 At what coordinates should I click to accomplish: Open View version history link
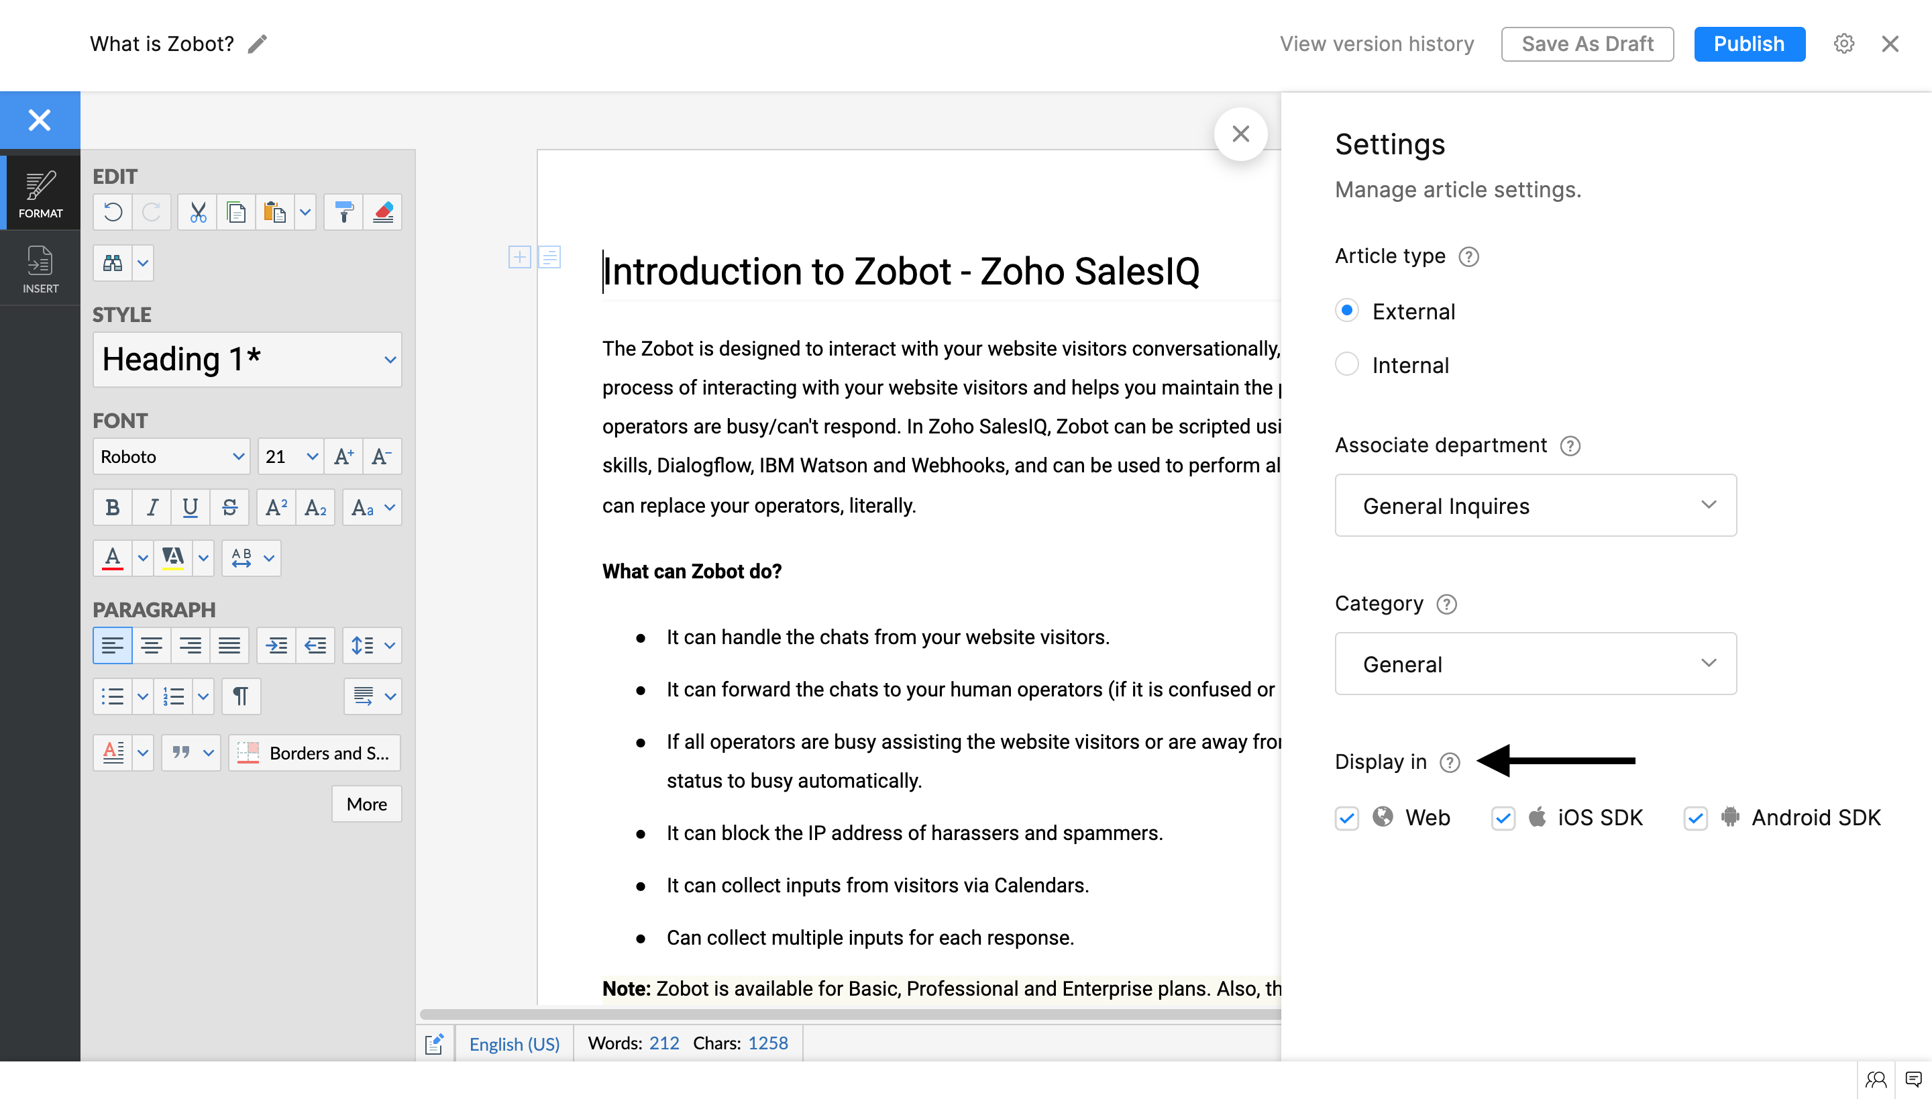click(1377, 44)
